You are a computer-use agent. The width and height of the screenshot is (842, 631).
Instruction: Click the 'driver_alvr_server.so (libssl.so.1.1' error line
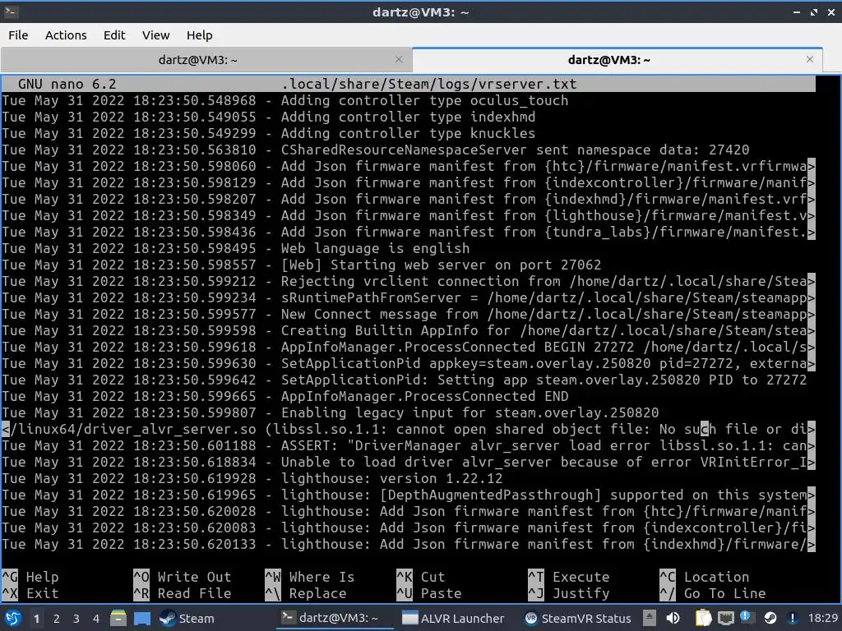tap(408, 429)
